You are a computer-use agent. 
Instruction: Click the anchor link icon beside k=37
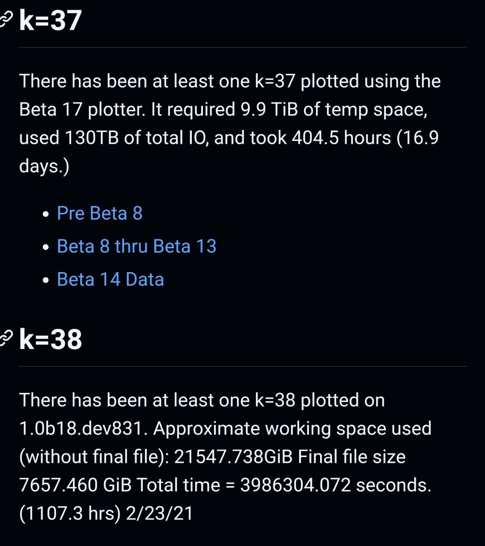[x=6, y=19]
